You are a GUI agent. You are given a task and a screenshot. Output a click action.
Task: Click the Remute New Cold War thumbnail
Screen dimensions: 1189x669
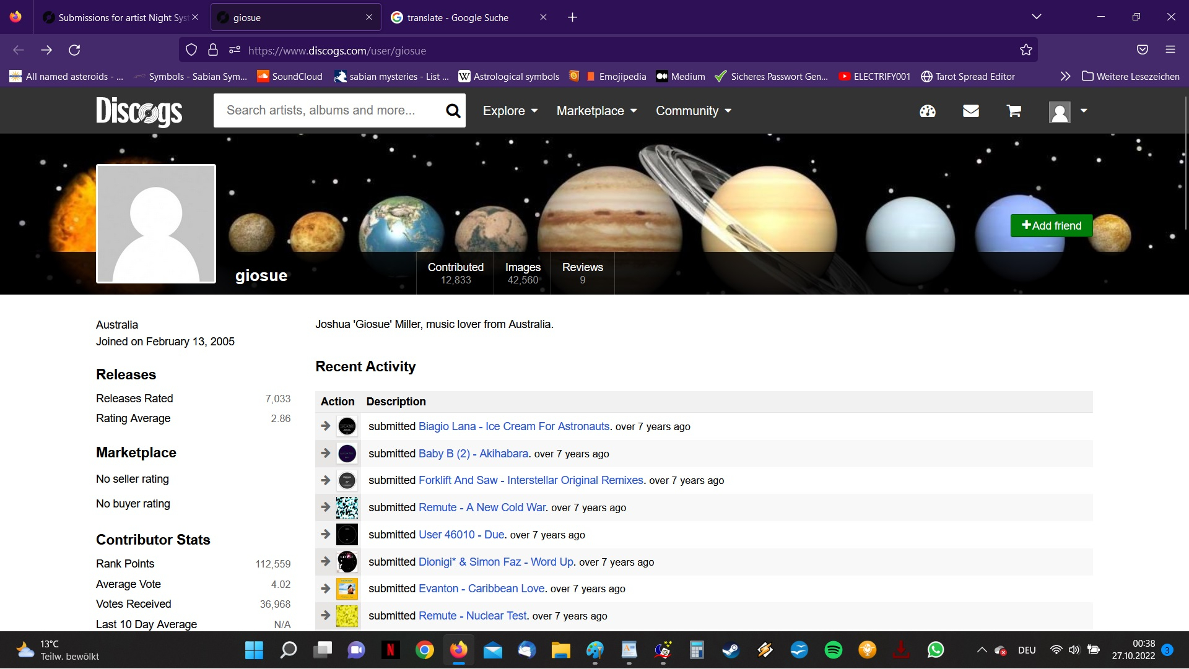coord(347,507)
